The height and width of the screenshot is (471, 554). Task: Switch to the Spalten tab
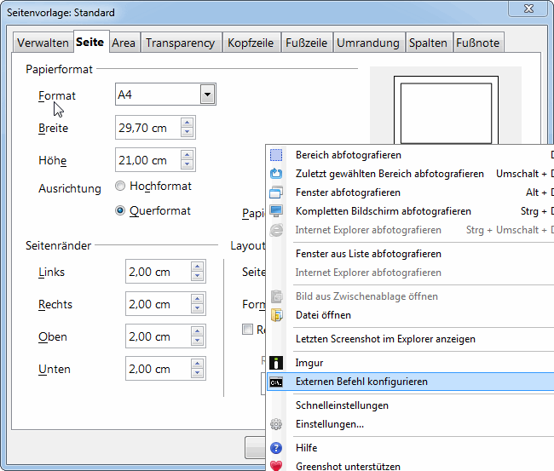tap(428, 43)
